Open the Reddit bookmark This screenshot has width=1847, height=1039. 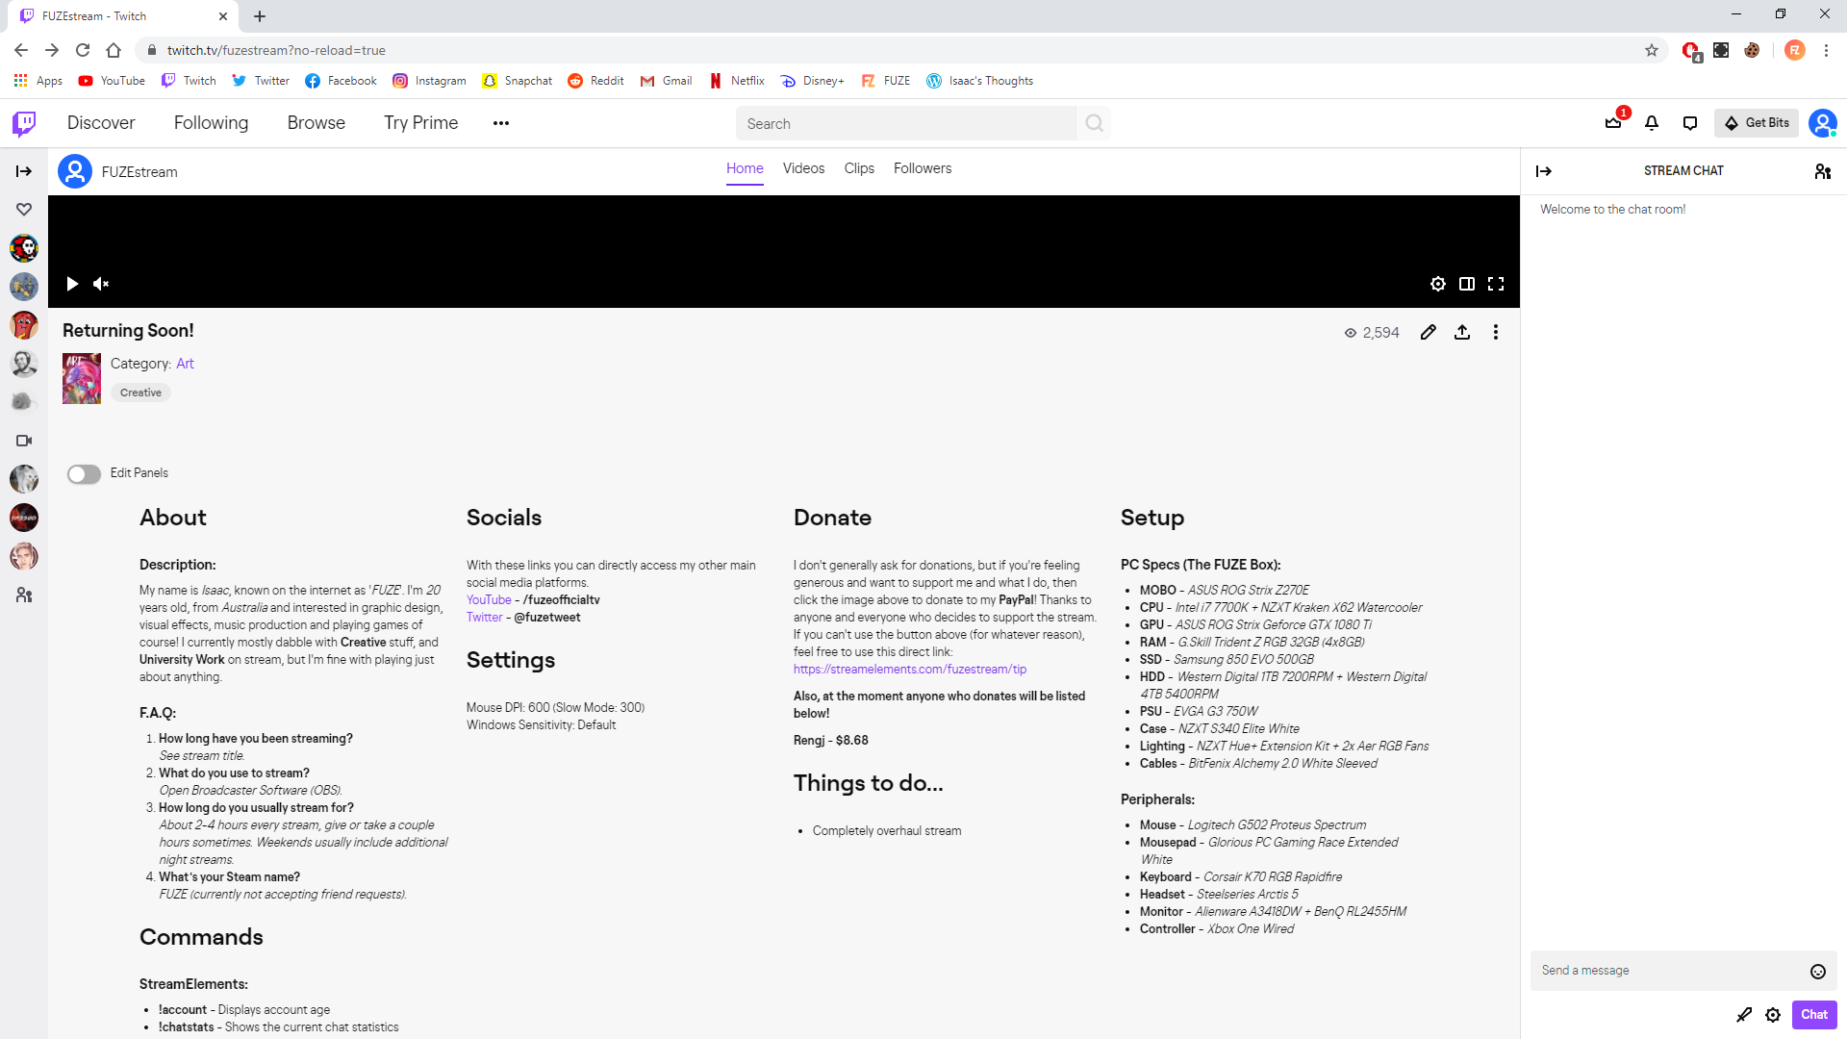click(595, 81)
